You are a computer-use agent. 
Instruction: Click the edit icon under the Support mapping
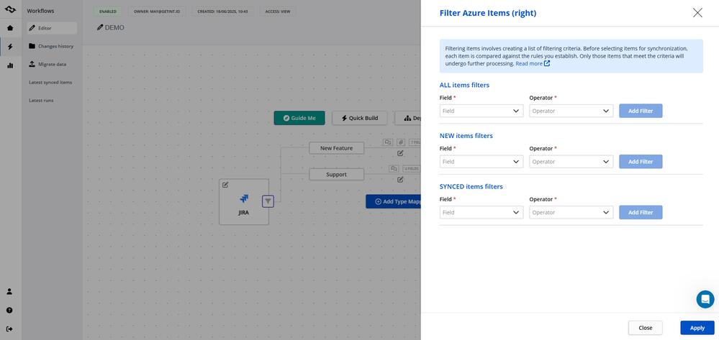(x=400, y=179)
